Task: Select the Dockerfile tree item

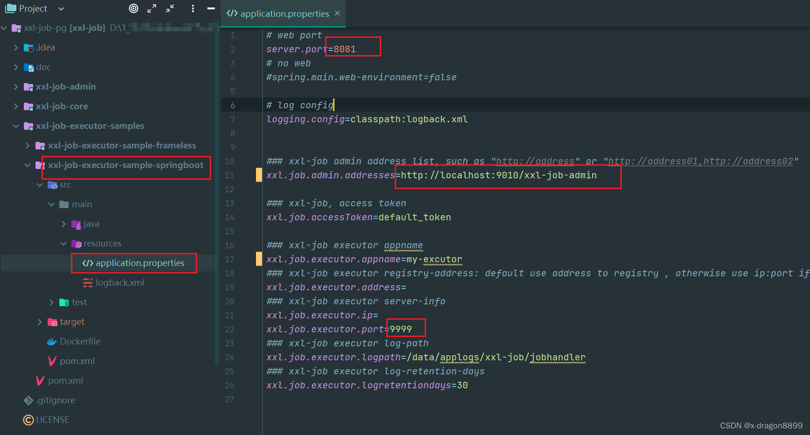Action: point(80,342)
